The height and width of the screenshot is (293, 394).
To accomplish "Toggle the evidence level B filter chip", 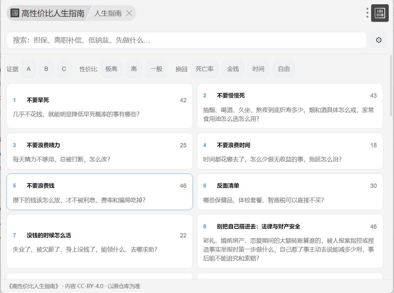I will pos(46,69).
